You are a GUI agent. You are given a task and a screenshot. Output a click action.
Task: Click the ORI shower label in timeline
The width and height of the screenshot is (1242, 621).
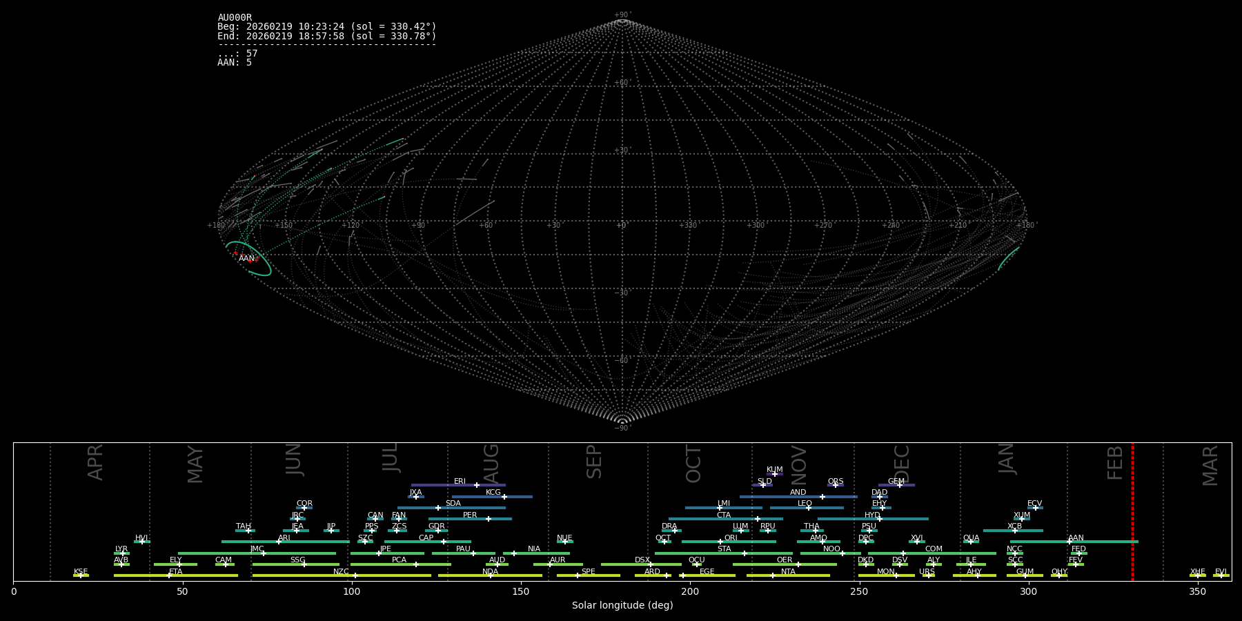coord(731,538)
